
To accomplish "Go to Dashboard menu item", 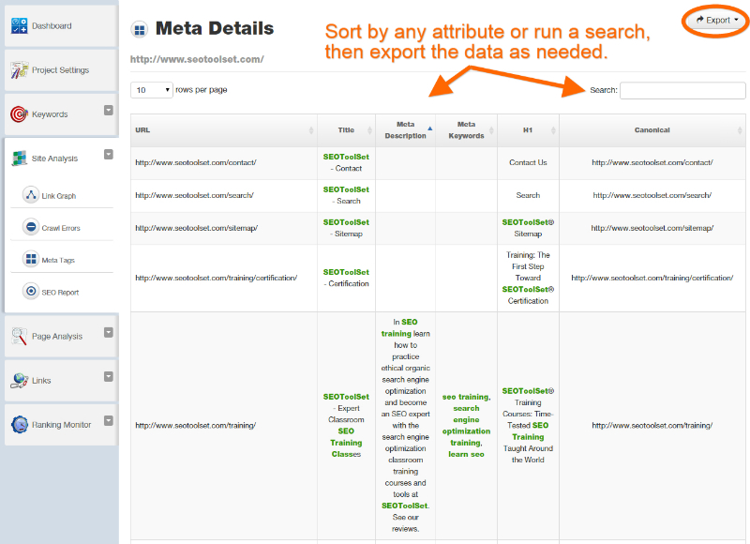I will [x=61, y=26].
